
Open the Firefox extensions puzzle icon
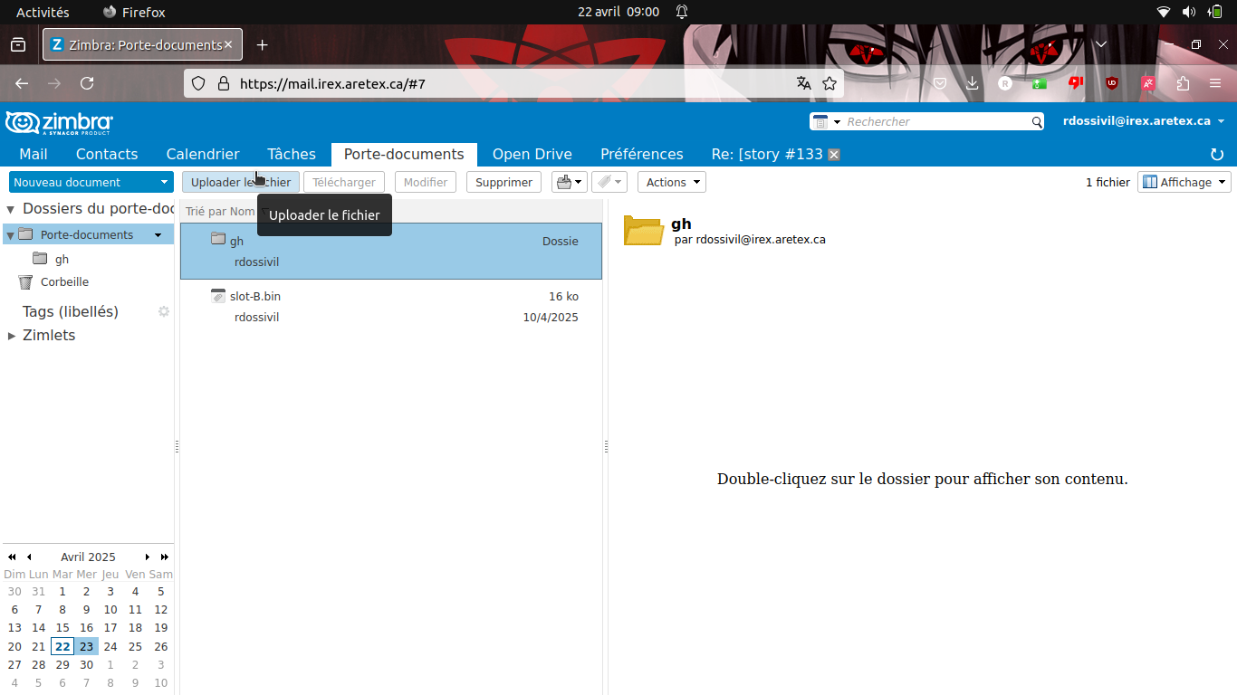click(1183, 83)
